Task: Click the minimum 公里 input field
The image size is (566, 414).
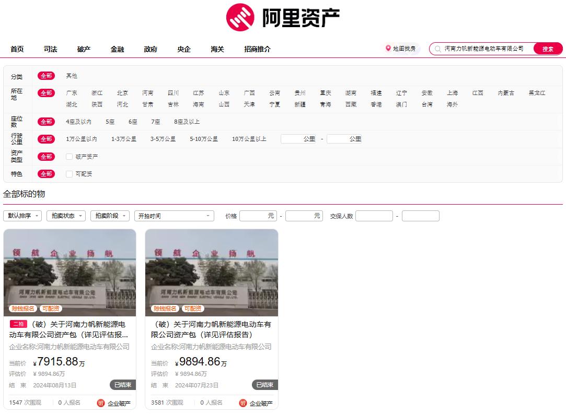Action: pyautogui.click(x=298, y=139)
